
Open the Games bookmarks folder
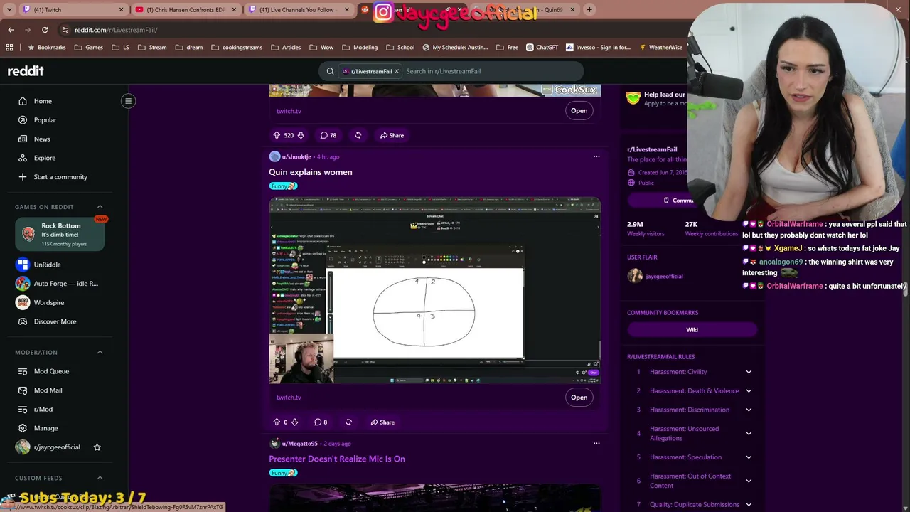(89, 48)
